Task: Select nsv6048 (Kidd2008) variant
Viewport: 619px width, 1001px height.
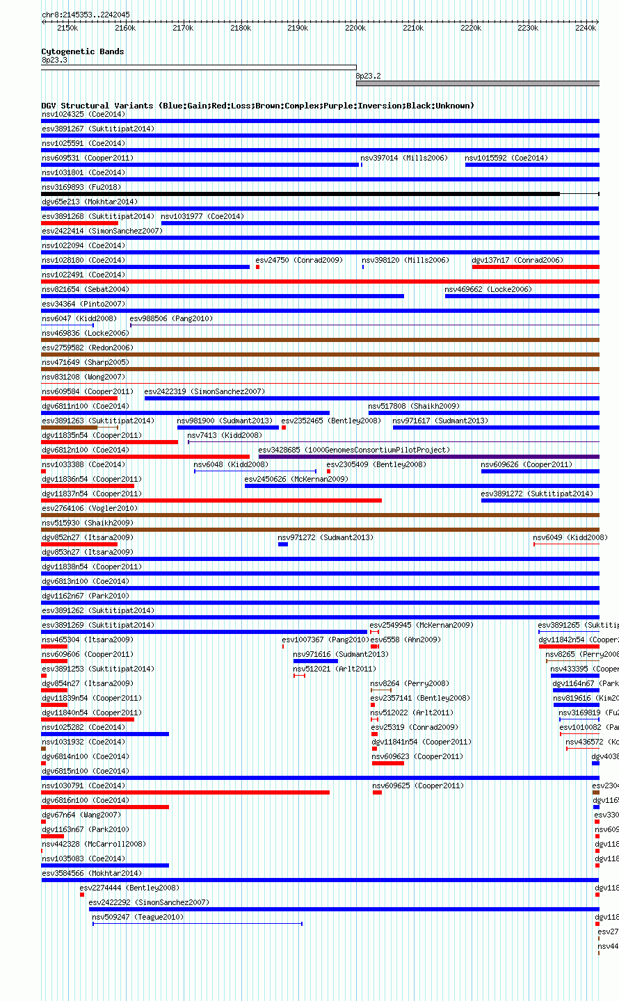Action: (x=255, y=471)
